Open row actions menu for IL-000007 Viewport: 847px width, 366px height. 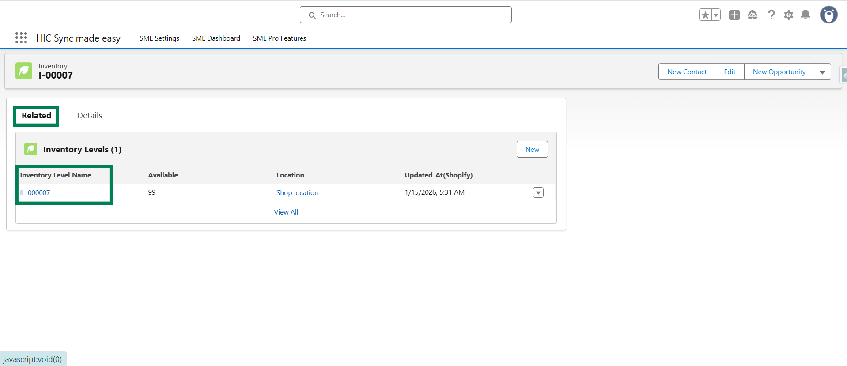(x=538, y=192)
